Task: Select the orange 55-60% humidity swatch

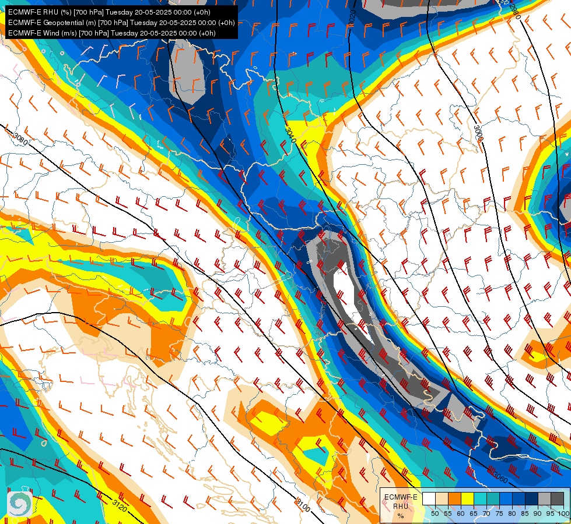Action: coord(455,498)
